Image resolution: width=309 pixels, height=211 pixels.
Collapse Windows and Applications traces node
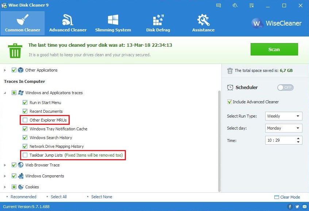[x=5, y=93]
